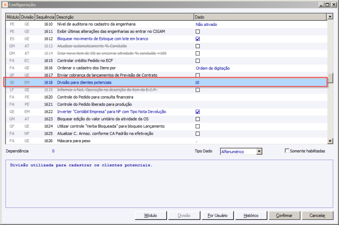Click the Sequência column header

[45, 17]
